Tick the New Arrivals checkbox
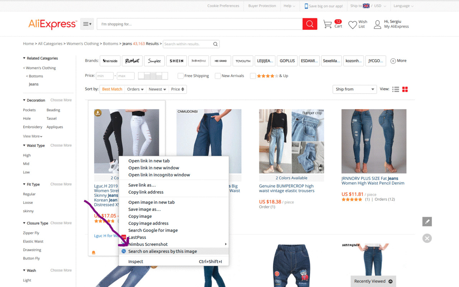The image size is (459, 287). (x=218, y=76)
